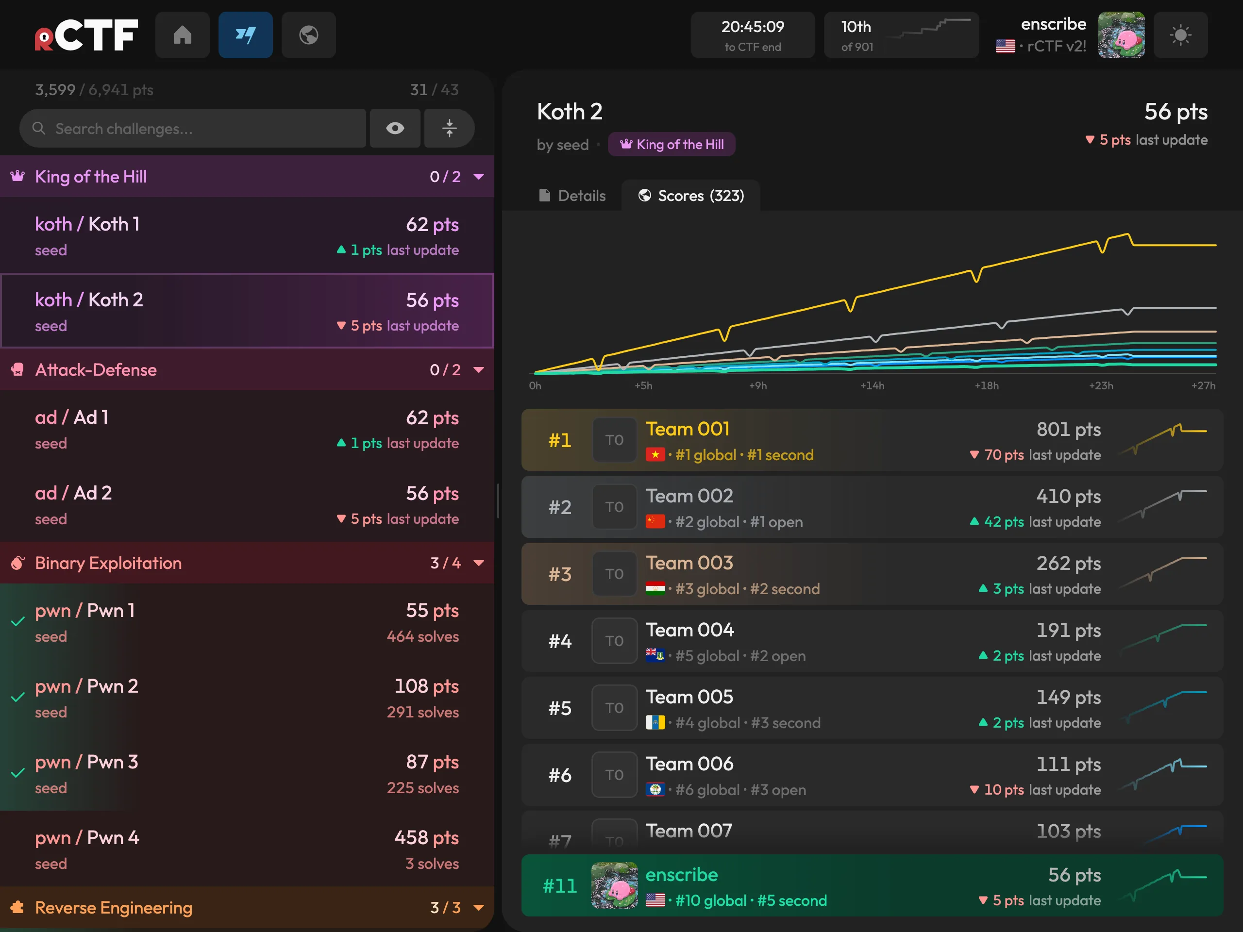This screenshot has width=1243, height=932.
Task: Click the enscribe profile avatar
Action: coord(1121,35)
